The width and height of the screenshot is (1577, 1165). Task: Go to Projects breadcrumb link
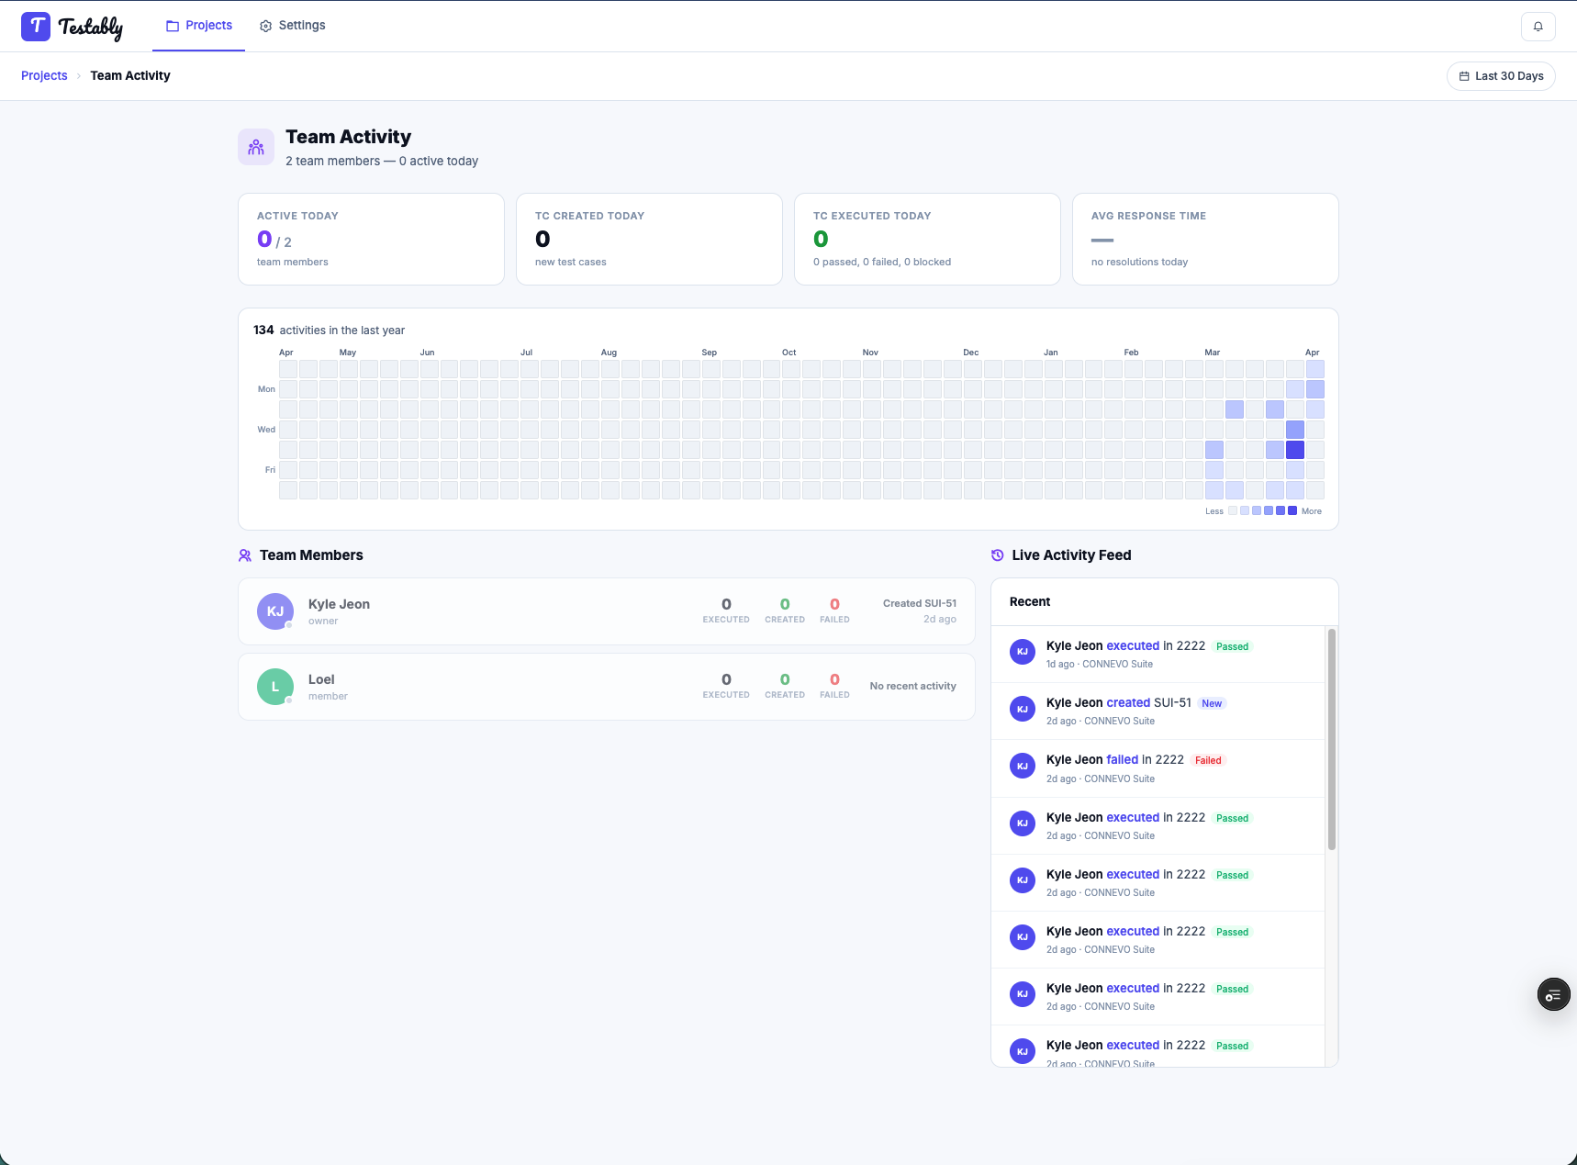click(x=44, y=76)
